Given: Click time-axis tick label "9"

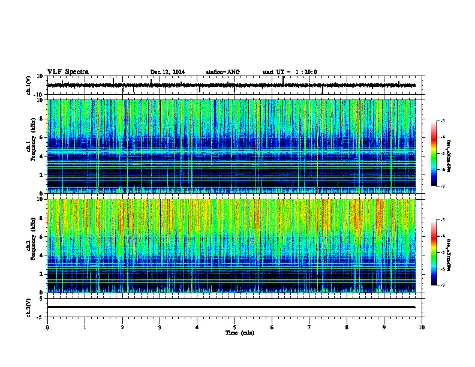Looking at the screenshot, I should [384, 327].
